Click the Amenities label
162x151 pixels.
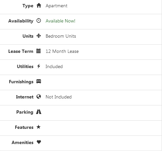pos(22,142)
